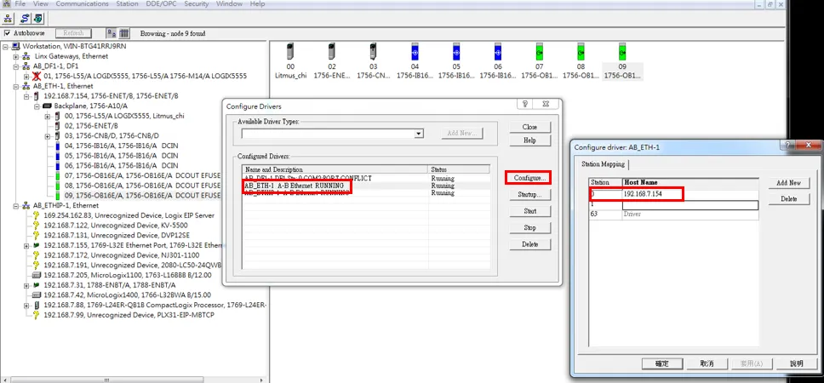Click the Startup... button
Viewport: 824px width, 383px height.
pyautogui.click(x=529, y=195)
